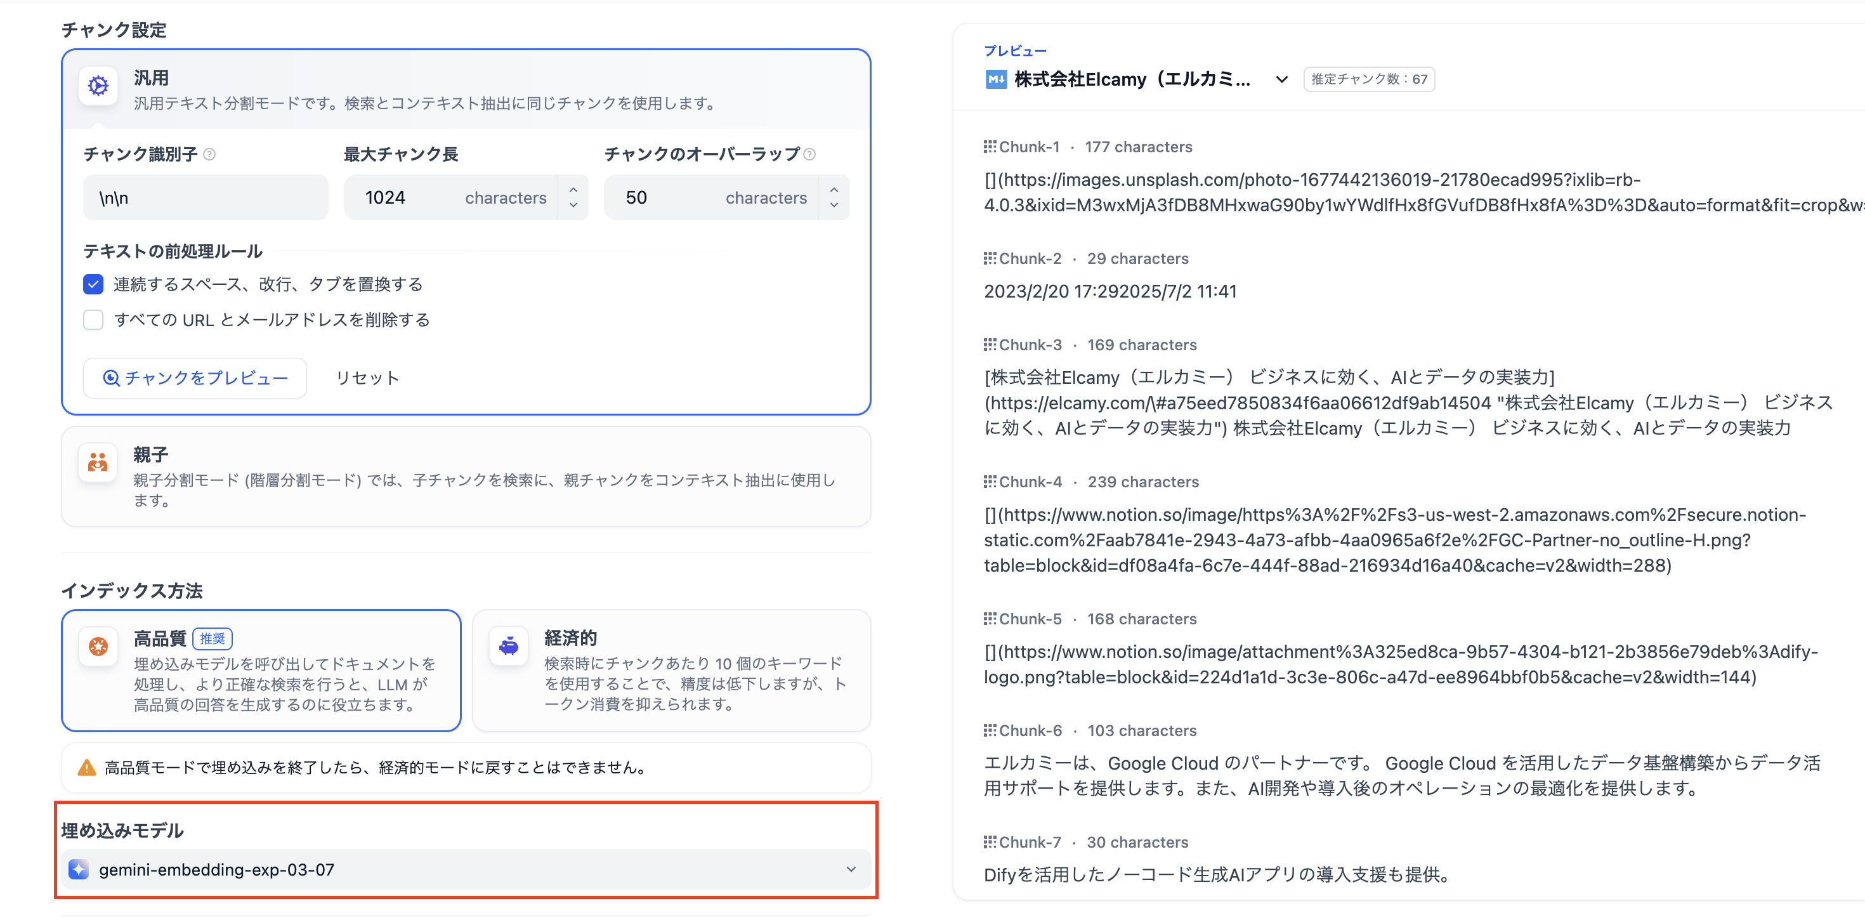Enable the delete all URLs and emails checkbox
This screenshot has width=1865, height=920.
pos(93,320)
